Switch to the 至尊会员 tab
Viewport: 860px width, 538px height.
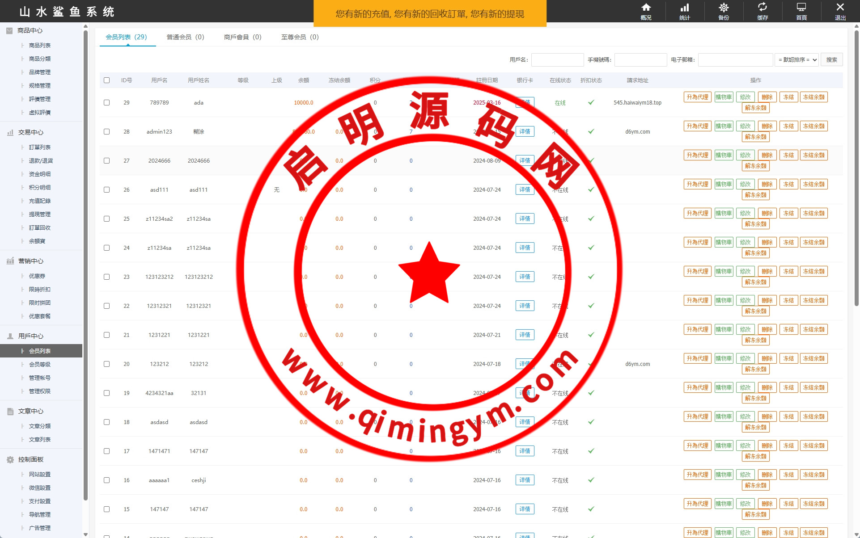pos(300,37)
